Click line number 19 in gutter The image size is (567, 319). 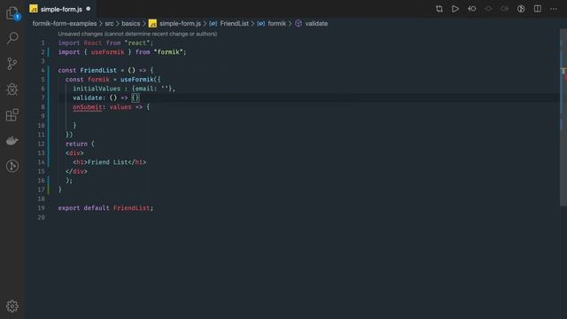coord(42,208)
